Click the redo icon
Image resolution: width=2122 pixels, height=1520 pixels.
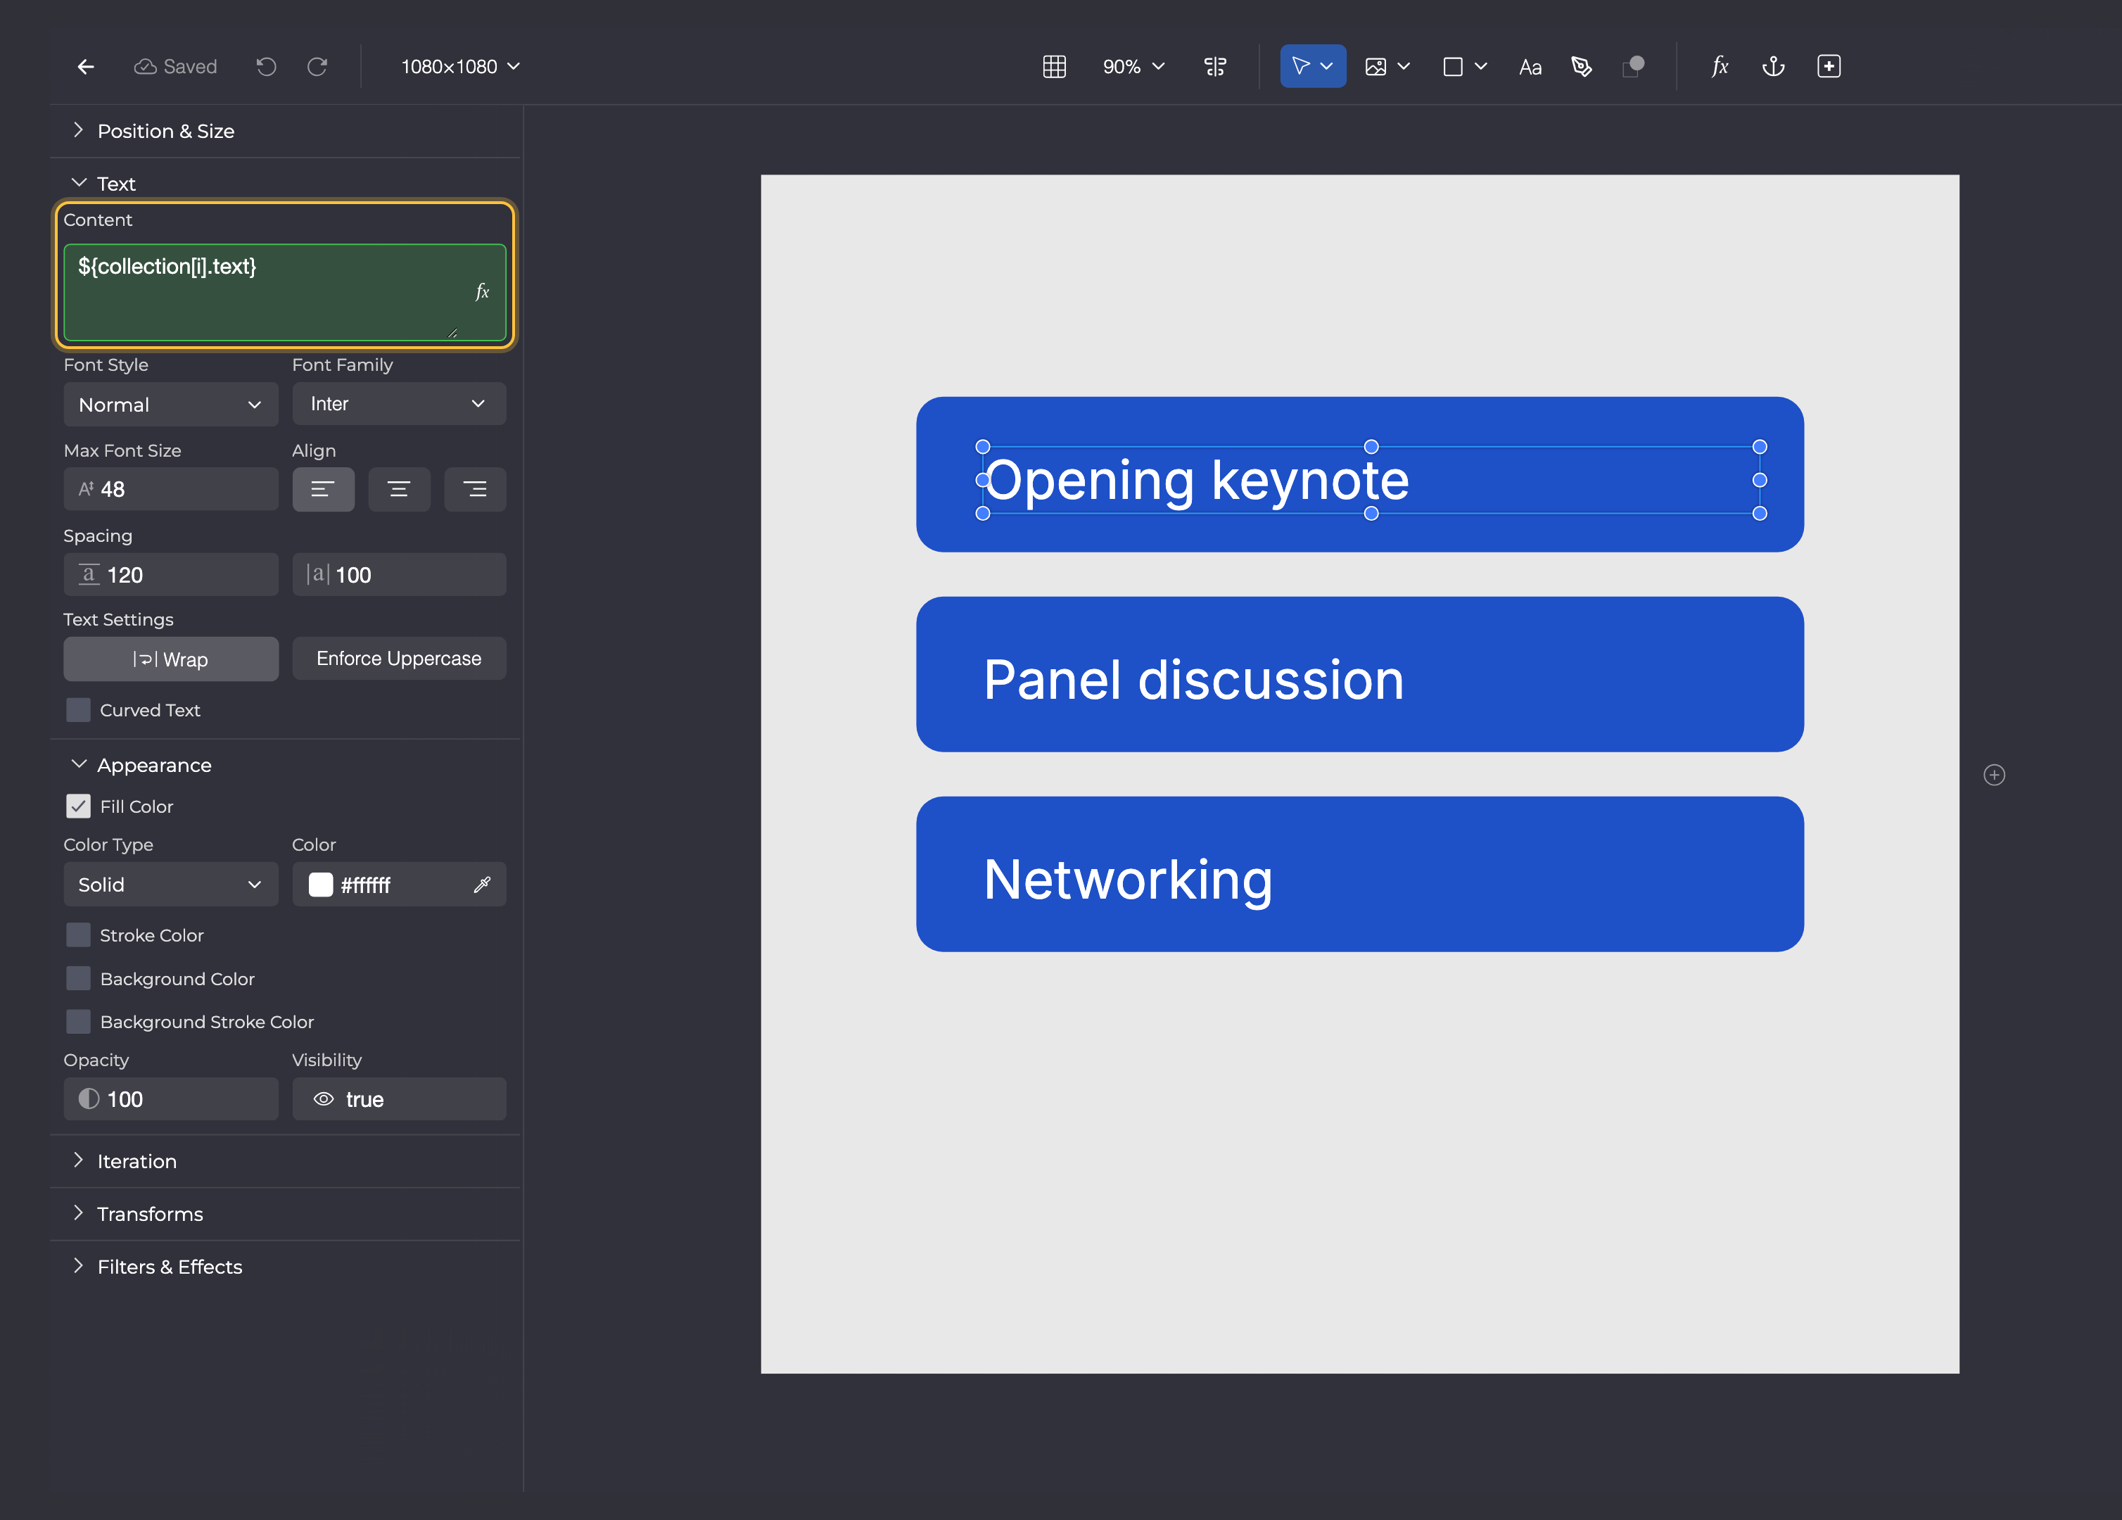pos(317,66)
